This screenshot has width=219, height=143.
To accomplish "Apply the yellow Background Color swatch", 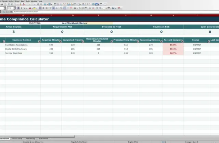I will pos(35,8).
